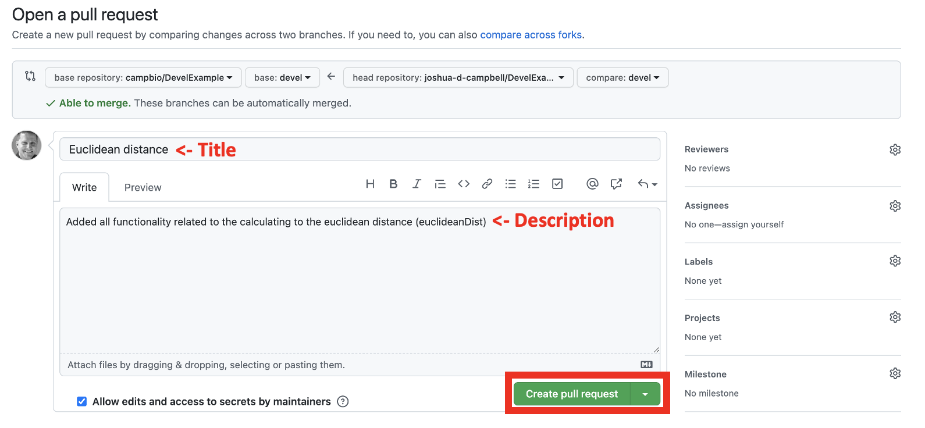Open Projects settings gear
This screenshot has width=925, height=428.
(x=895, y=317)
